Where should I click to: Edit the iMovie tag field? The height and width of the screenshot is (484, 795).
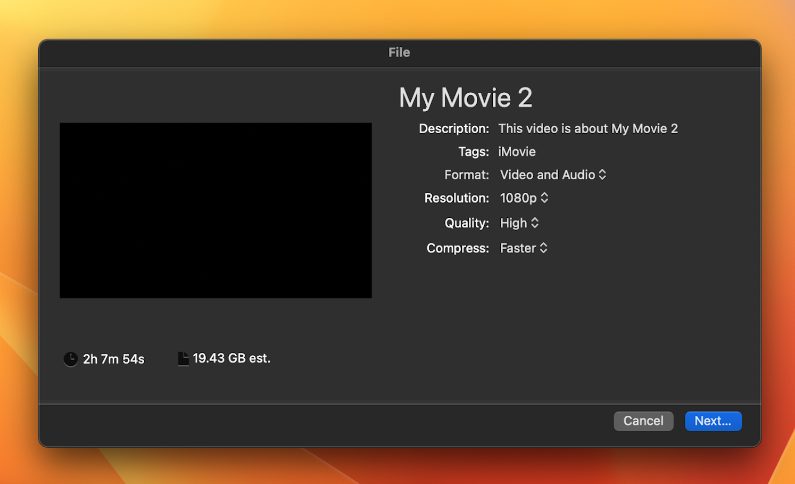point(516,152)
